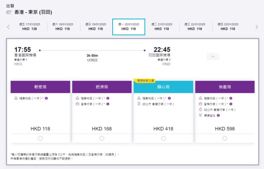264x169 pixels.
Task: Click the 32kg checked baggage icon
Action: pos(200,110)
